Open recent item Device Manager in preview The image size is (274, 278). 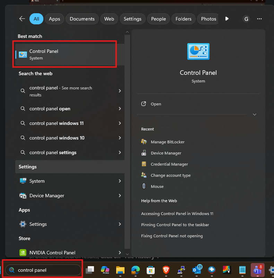[x=166, y=153]
